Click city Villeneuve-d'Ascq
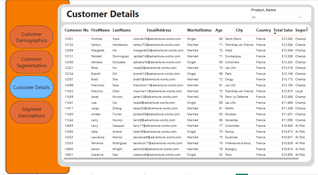This screenshot has height=175, width=318. pos(238,143)
